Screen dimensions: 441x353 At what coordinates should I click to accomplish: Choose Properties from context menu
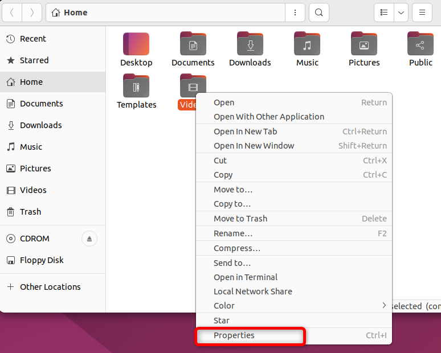[x=234, y=335]
